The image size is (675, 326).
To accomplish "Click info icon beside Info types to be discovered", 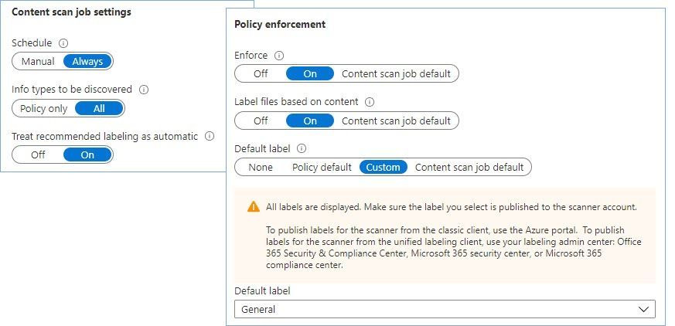I will point(144,90).
